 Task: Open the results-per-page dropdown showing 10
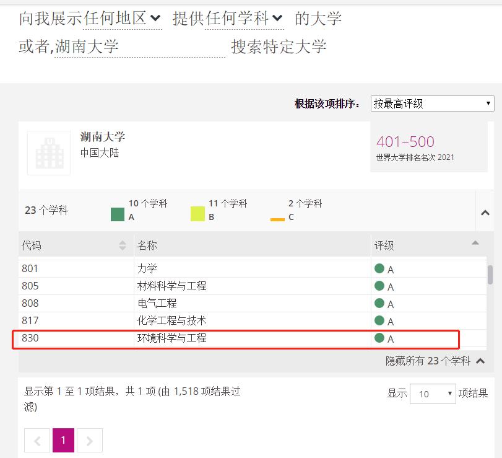433,394
